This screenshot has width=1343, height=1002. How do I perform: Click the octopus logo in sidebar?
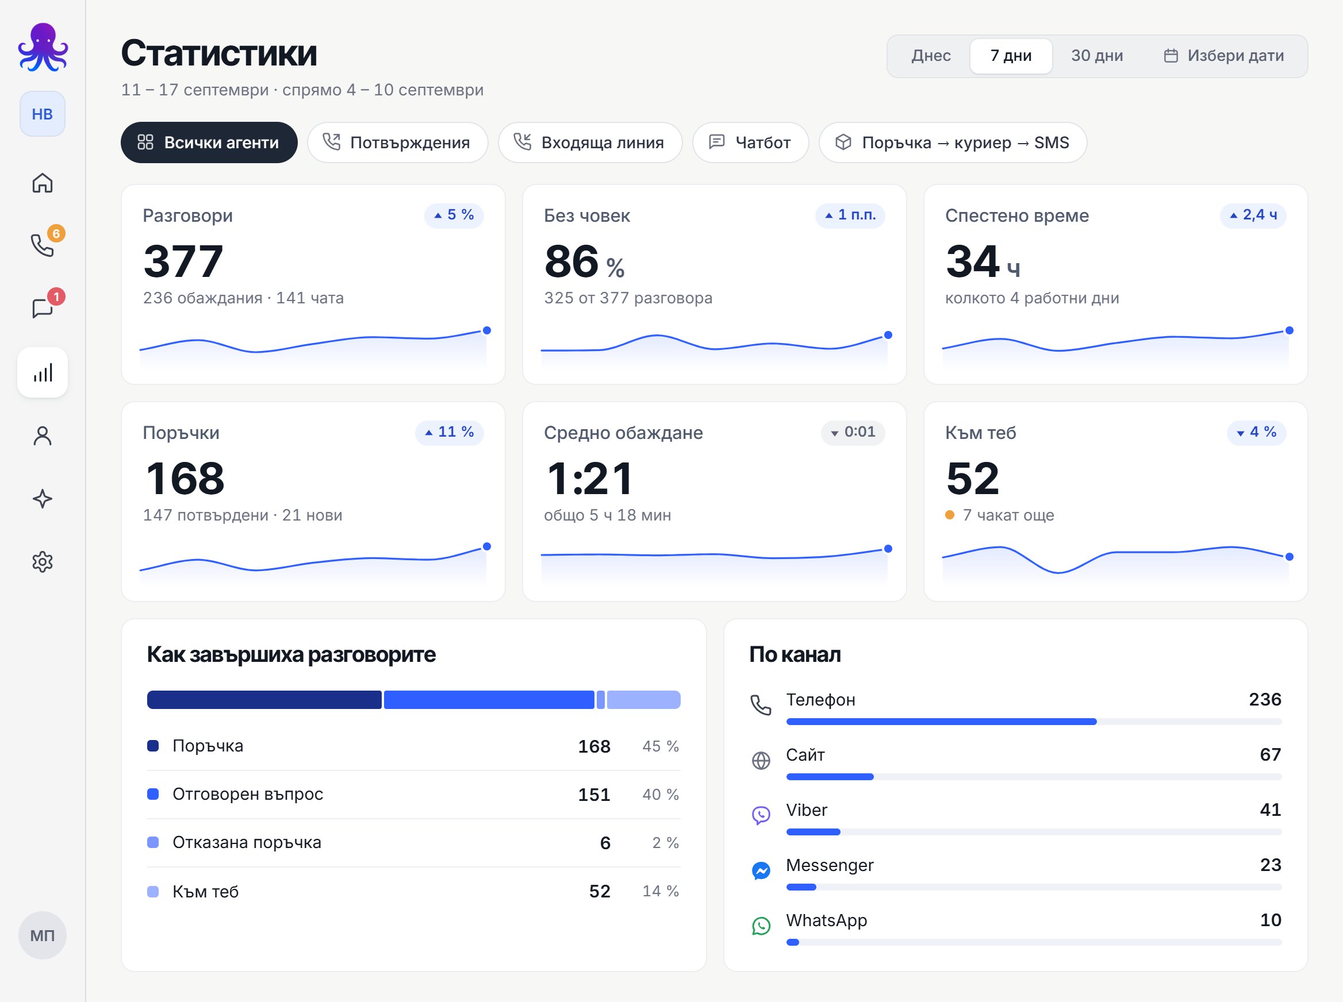coord(43,47)
